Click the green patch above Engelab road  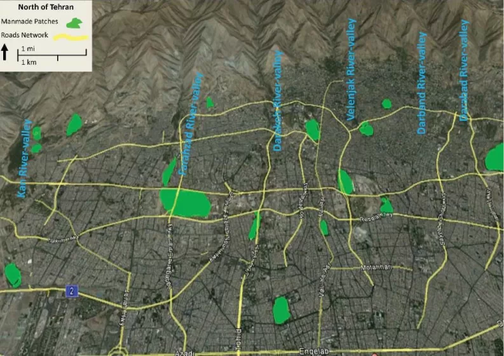point(281,310)
